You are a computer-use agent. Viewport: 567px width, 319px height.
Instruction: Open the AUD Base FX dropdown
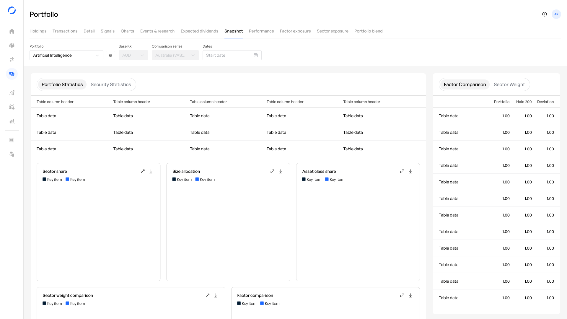[x=133, y=55]
